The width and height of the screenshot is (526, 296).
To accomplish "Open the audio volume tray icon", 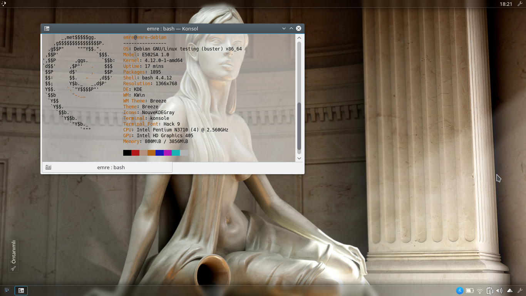I will click(499, 291).
